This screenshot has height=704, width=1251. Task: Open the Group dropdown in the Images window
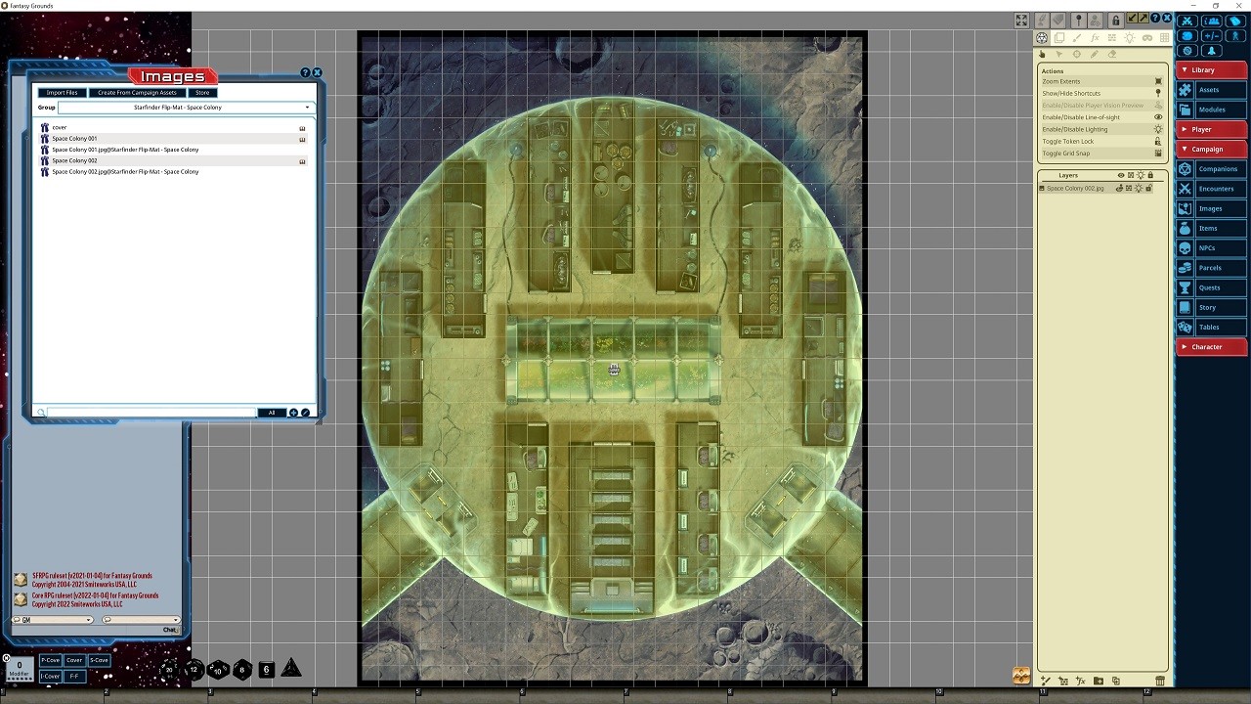tap(307, 107)
